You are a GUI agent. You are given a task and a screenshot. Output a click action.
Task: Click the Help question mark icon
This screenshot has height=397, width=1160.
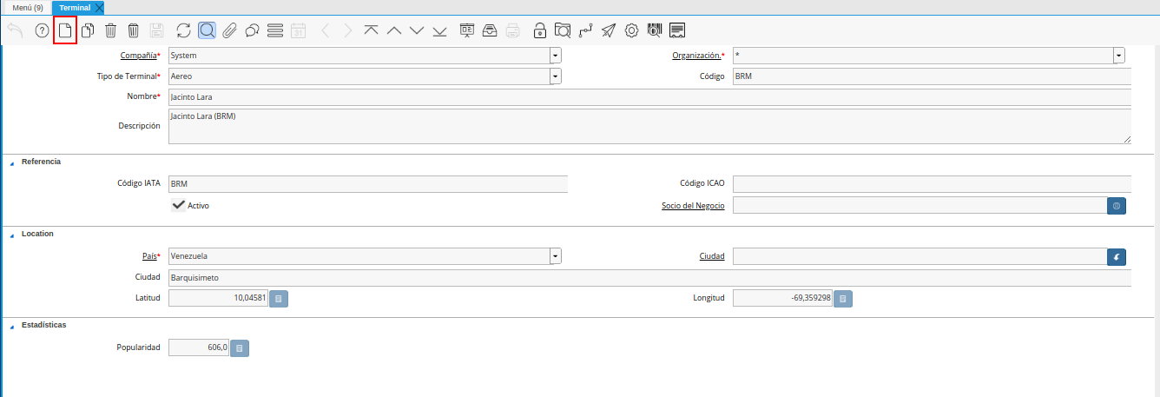tap(42, 31)
